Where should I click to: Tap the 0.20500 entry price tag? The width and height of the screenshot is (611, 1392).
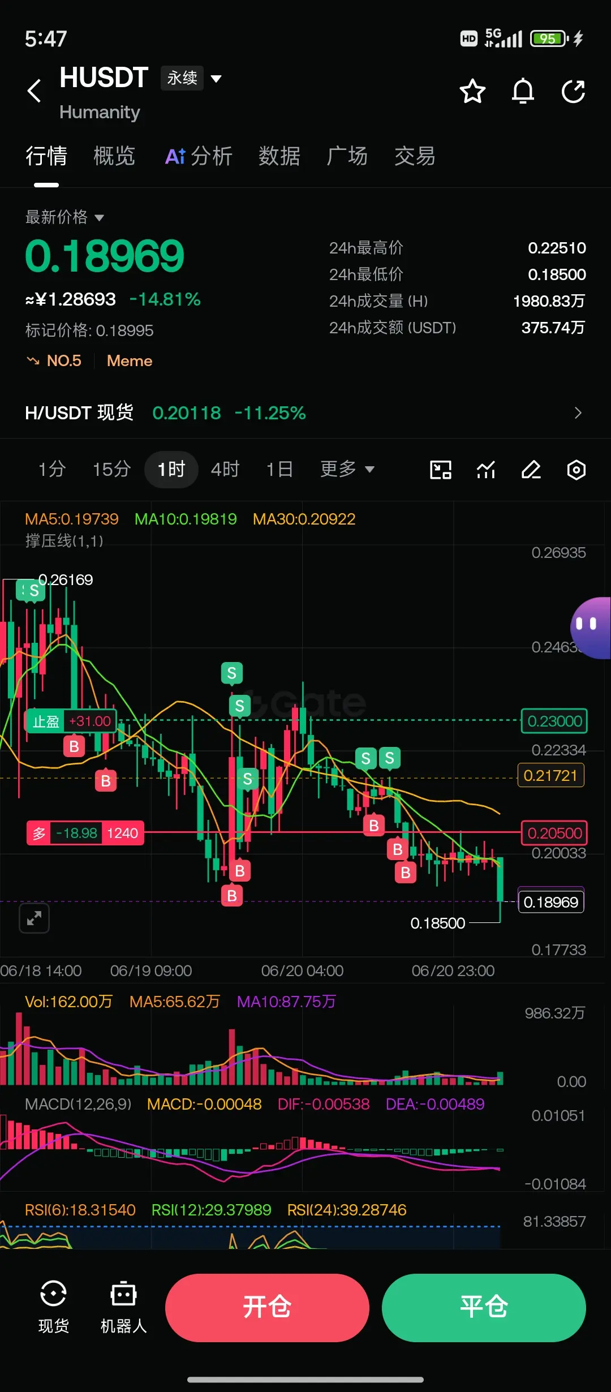click(554, 833)
